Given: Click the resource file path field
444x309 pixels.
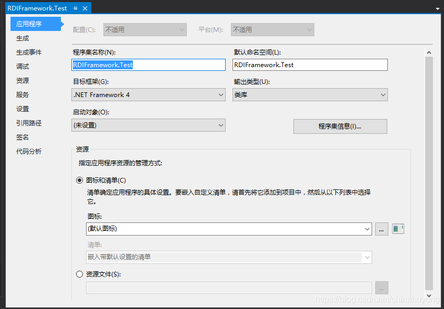Looking at the screenshot, I should click(229, 288).
